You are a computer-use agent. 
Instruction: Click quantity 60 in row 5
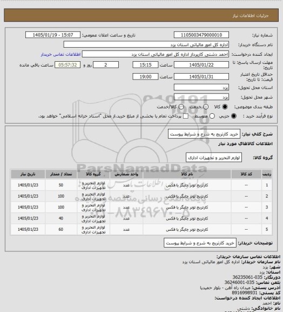tap(61, 230)
